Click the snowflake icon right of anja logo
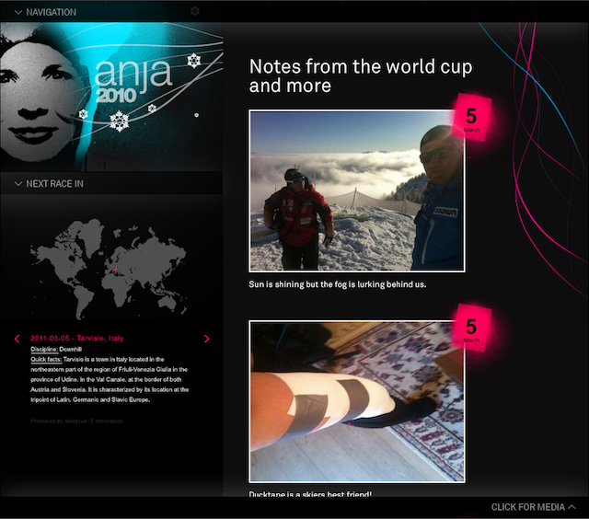 pyautogui.click(x=194, y=61)
